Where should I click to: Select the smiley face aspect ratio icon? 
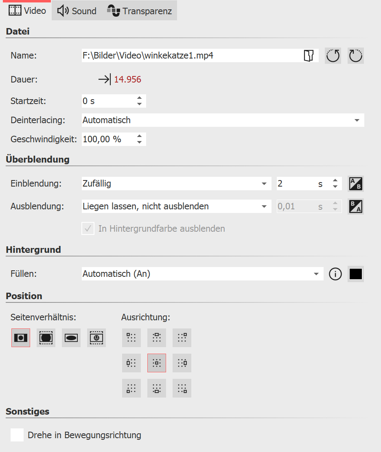click(96, 338)
